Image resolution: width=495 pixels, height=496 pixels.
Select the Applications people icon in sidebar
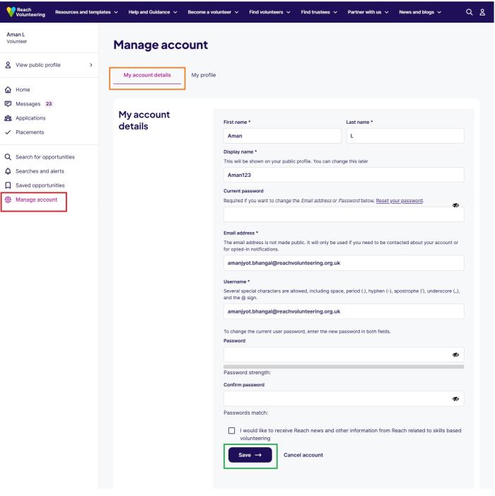(8, 118)
